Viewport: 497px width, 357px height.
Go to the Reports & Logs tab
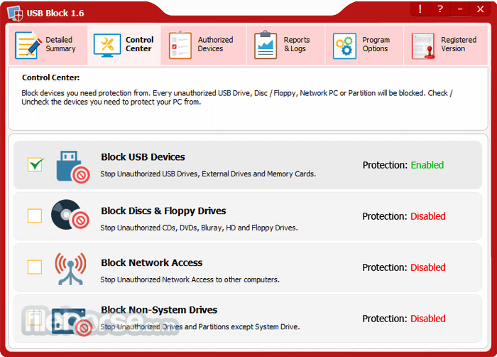(286, 45)
